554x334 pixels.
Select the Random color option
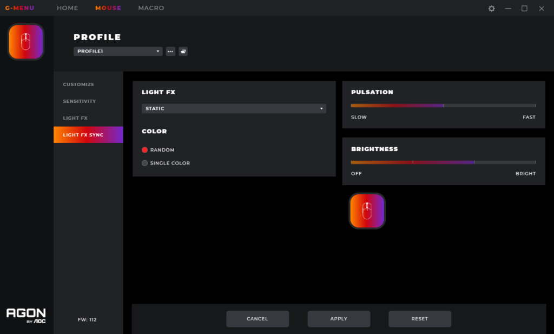(145, 150)
